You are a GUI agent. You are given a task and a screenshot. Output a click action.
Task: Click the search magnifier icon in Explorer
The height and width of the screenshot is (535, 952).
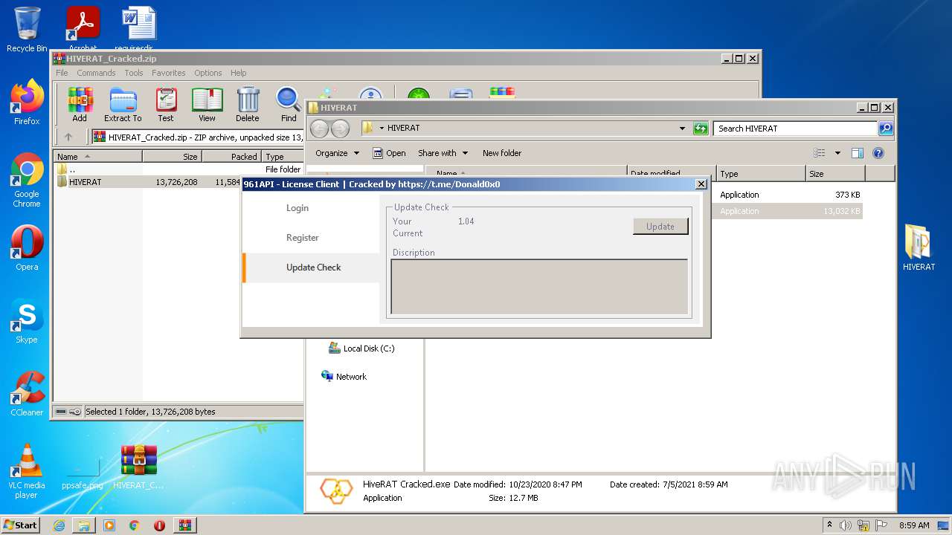tap(886, 129)
